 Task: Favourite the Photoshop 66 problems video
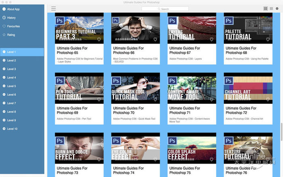(155, 39)
